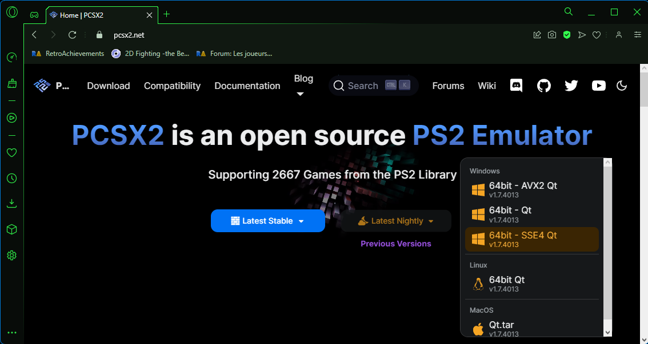This screenshot has width=648, height=344.
Task: Open the profile account icon
Action: point(619,35)
